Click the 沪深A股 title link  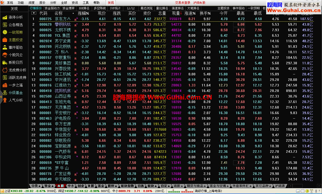[x=199, y=3]
